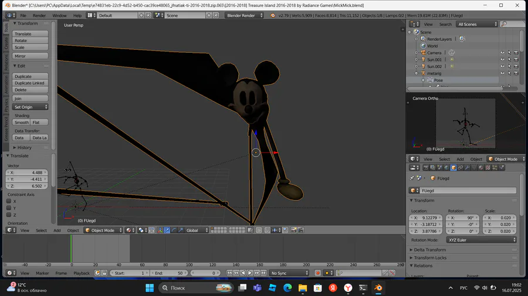This screenshot has height=296, width=528.
Task: Enable the Z constraint axis checkbox
Action: [9, 215]
